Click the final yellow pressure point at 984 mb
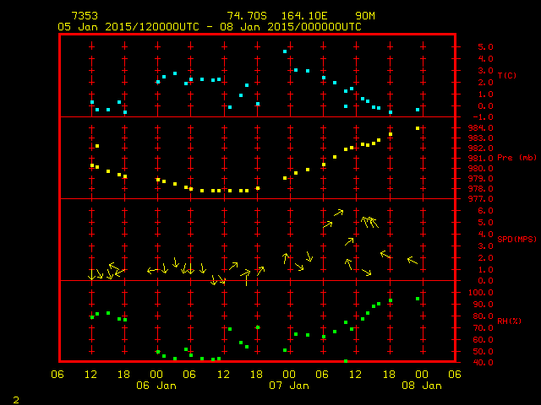541x405 pixels. click(x=418, y=128)
